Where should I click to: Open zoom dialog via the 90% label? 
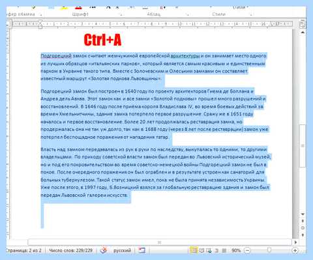click(x=236, y=250)
